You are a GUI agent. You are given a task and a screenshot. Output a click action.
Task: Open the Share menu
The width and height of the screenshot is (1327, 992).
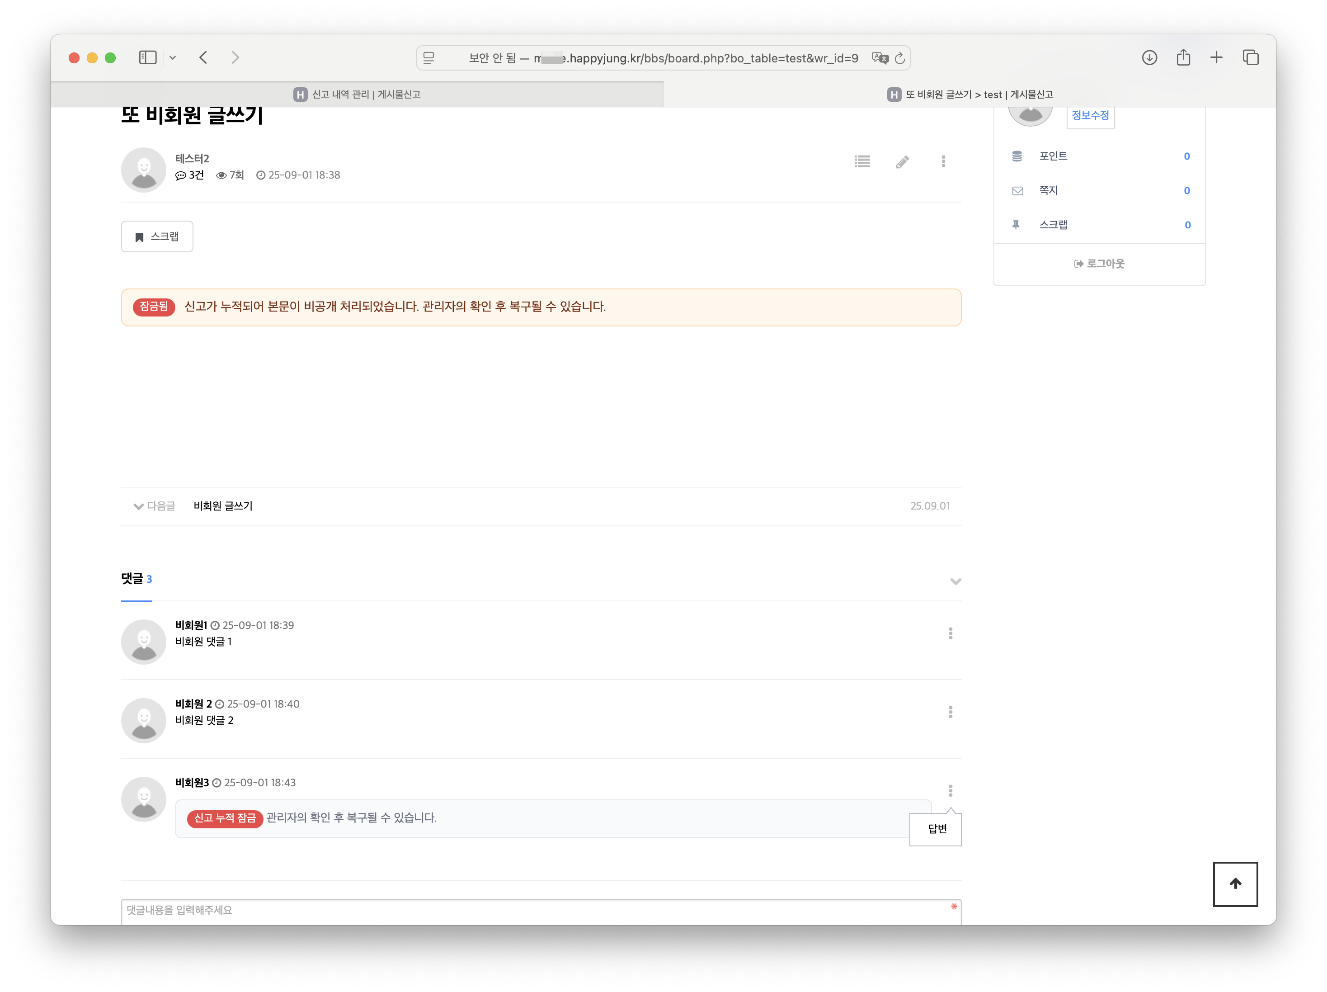tap(1183, 57)
